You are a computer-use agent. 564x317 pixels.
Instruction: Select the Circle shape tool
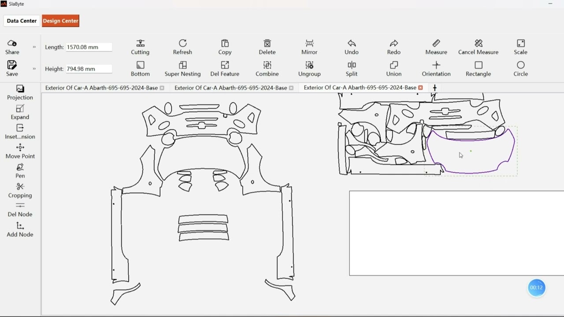tap(520, 69)
